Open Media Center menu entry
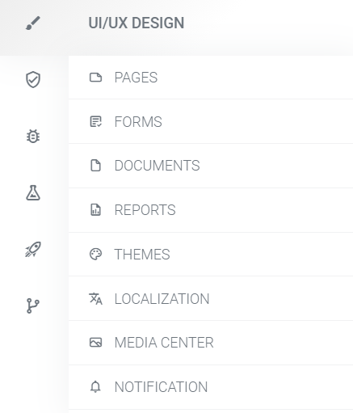This screenshot has height=413, width=353. click(x=211, y=343)
